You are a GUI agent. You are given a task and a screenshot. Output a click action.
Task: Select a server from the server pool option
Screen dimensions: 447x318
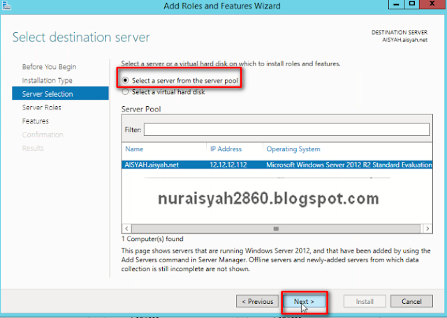tap(181, 81)
